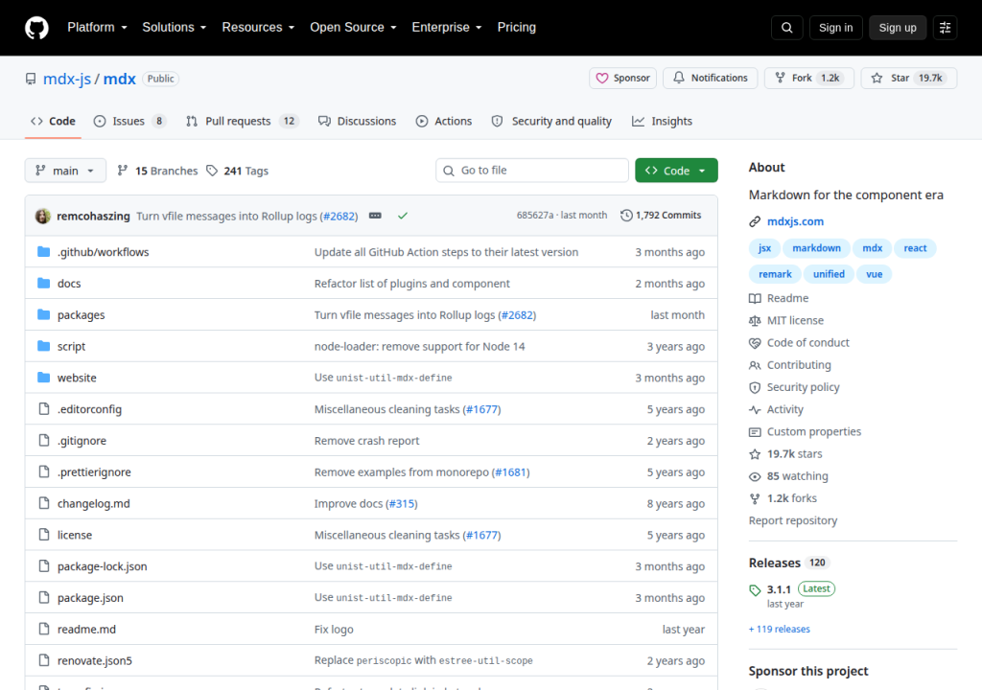
Task: Select the jsx topic tag
Action: click(x=764, y=248)
